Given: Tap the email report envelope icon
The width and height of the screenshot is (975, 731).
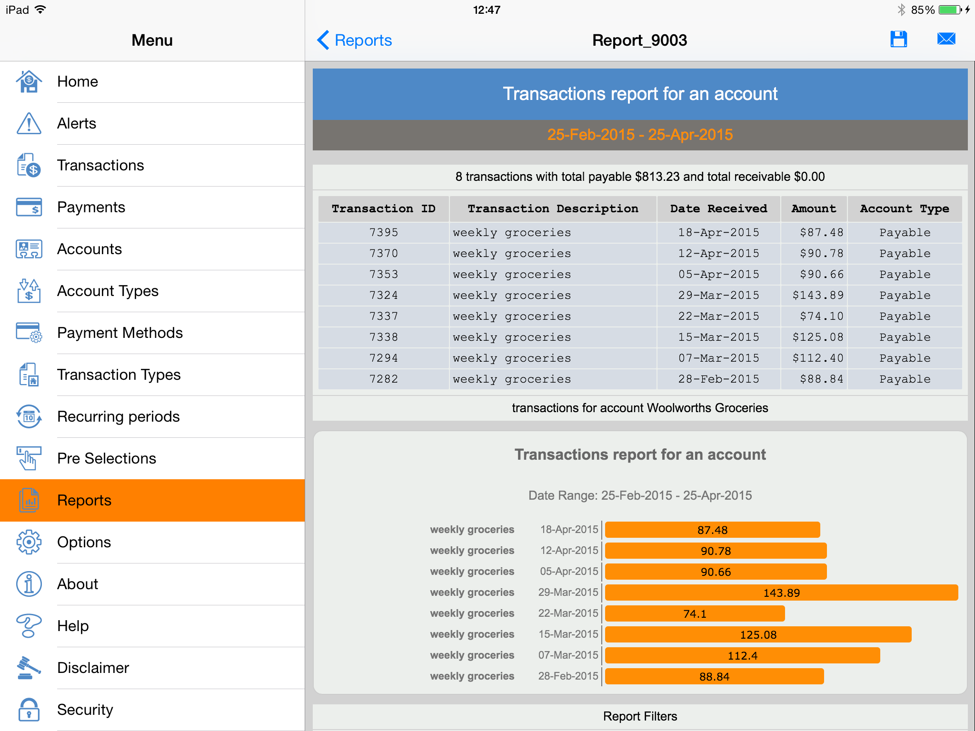Looking at the screenshot, I should (x=946, y=40).
